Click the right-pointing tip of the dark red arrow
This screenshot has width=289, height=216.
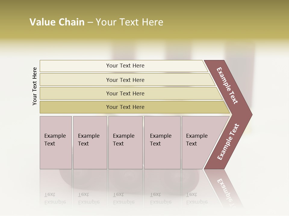(x=250, y=115)
